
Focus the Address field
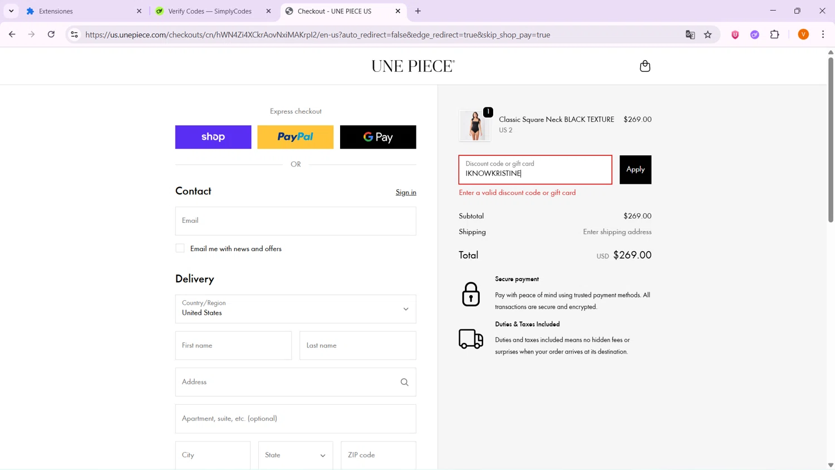tap(296, 382)
